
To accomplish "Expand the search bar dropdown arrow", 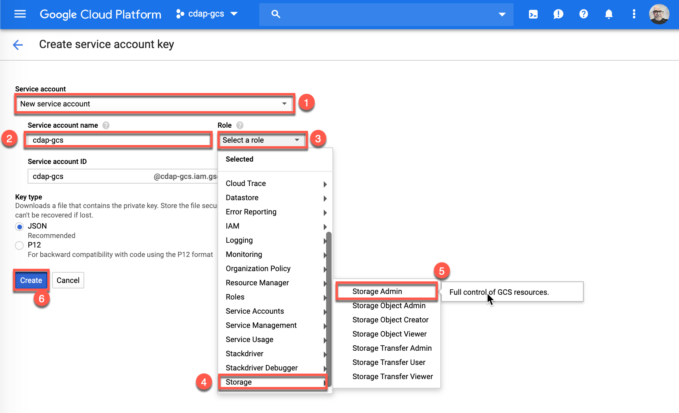I will click(x=502, y=15).
